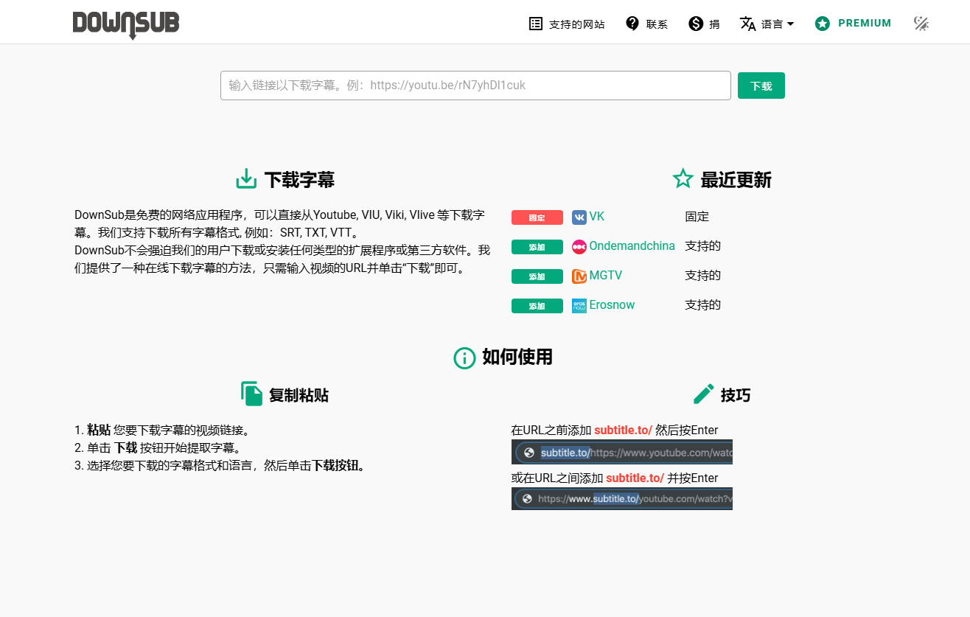The width and height of the screenshot is (970, 617).
Task: Click the 技巧 heading
Action: point(736,395)
